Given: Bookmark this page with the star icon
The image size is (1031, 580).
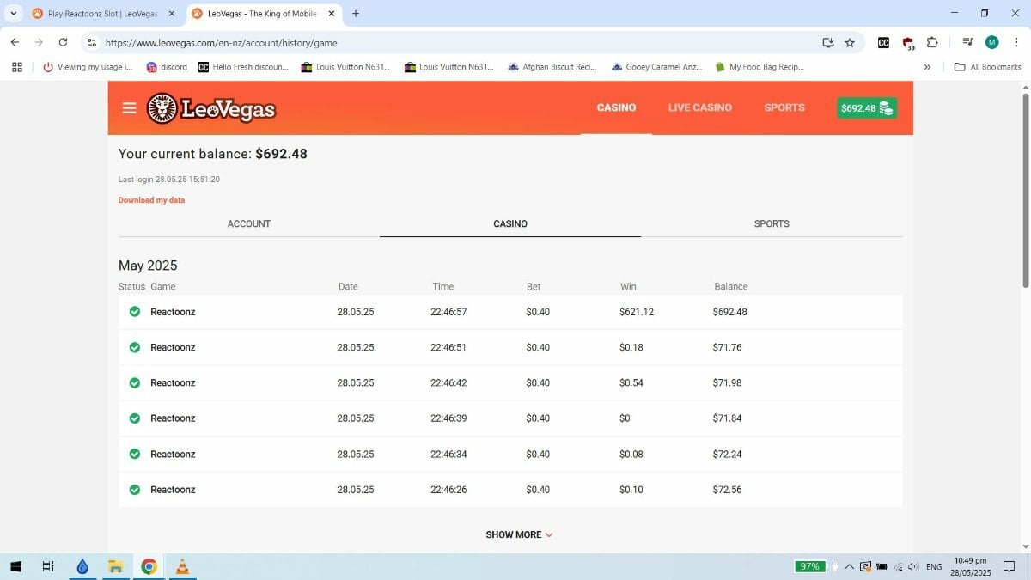Looking at the screenshot, I should click(x=850, y=42).
